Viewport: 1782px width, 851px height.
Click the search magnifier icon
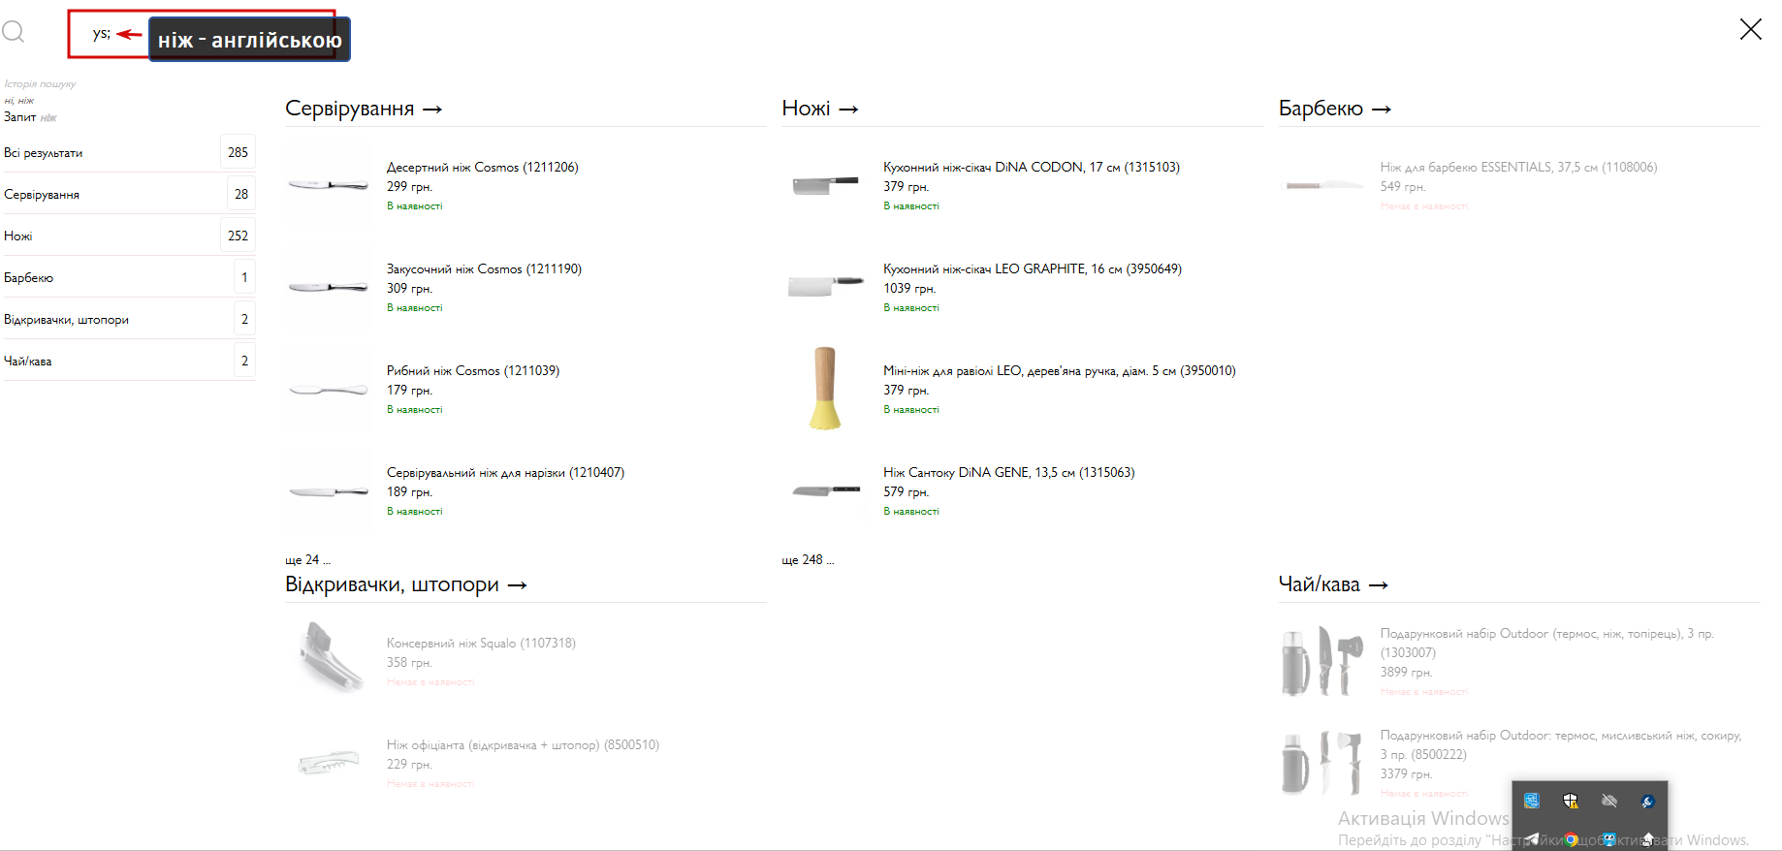point(14,32)
